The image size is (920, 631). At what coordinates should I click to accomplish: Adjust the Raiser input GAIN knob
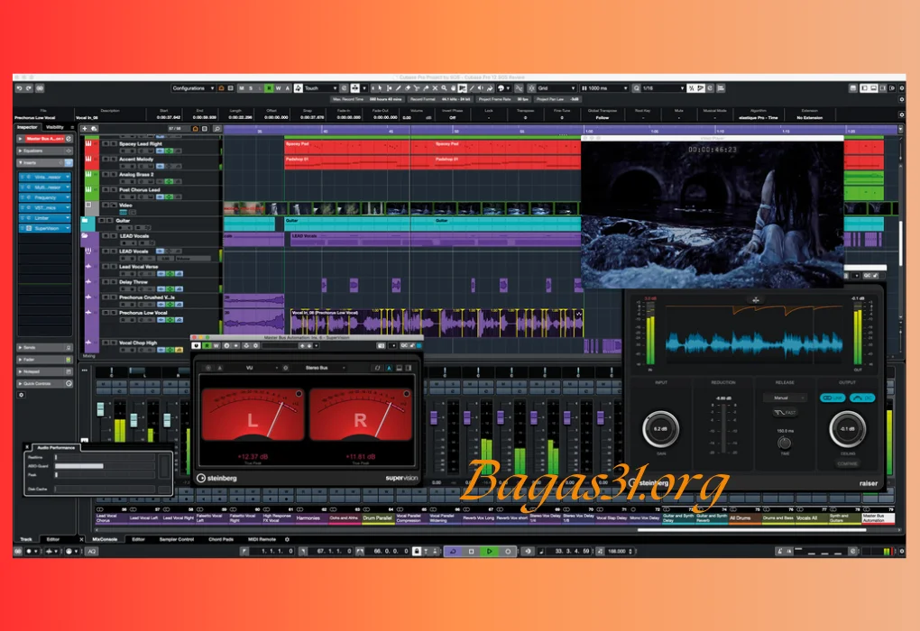coord(660,429)
